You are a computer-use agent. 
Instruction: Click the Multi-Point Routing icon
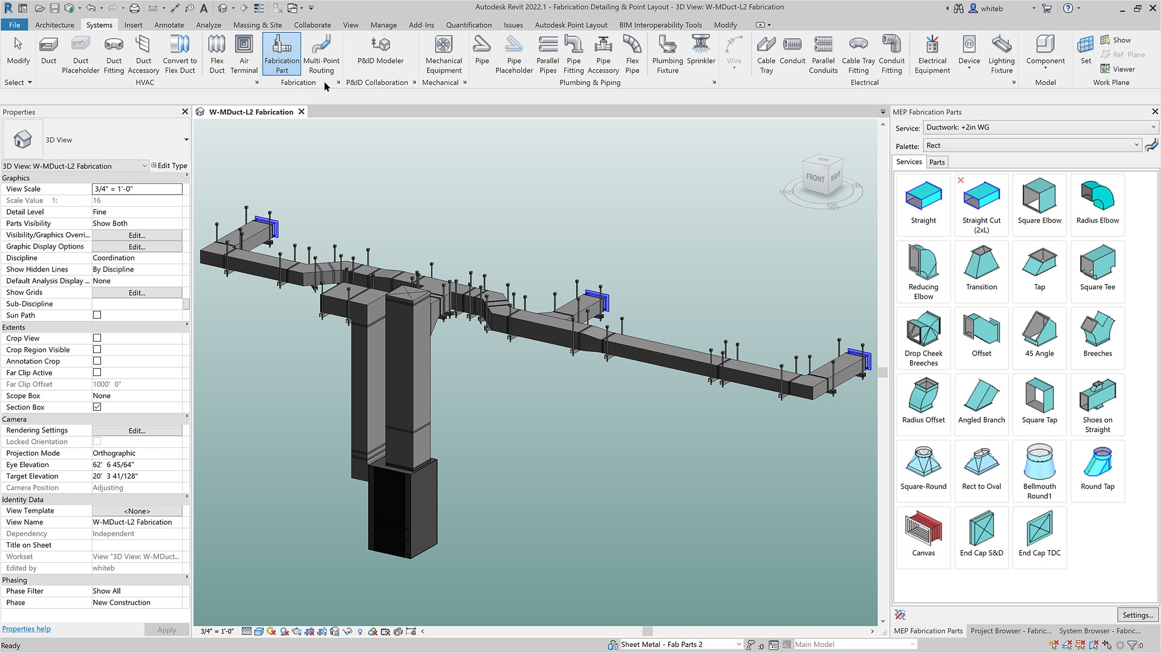[x=321, y=54]
